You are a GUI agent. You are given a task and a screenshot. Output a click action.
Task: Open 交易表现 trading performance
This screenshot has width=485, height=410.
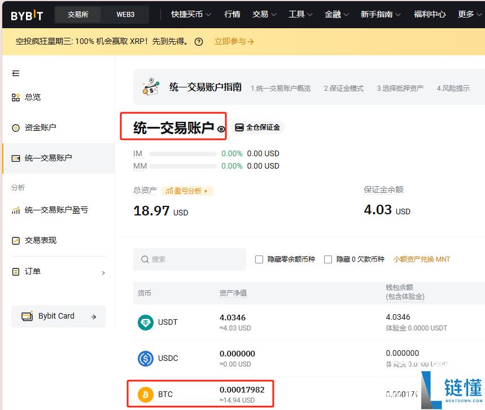[34, 240]
